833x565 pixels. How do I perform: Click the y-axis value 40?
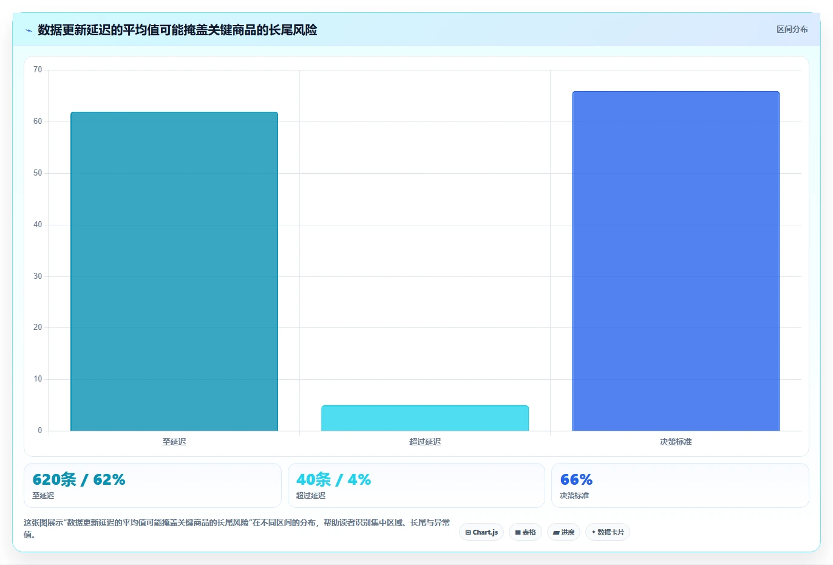click(x=38, y=225)
